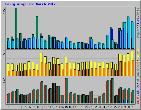This screenshot has height=110, width=141.
Task: Click day label 22 on the x-axis
Action: [95, 107]
